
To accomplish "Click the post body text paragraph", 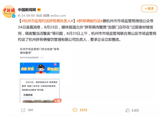I will point(87,30).
